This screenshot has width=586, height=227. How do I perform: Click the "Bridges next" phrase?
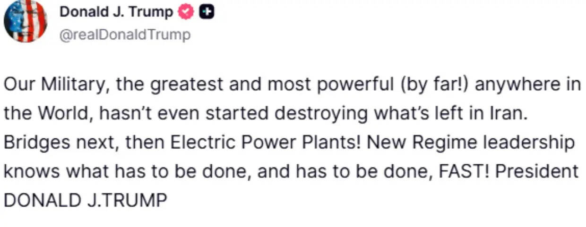point(59,143)
